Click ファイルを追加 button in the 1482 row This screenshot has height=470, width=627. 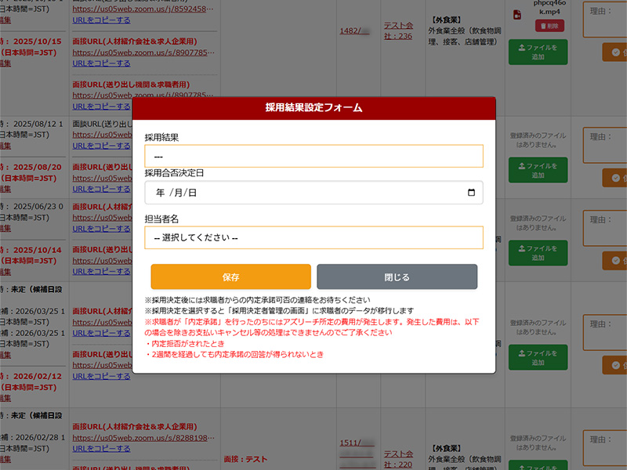[538, 52]
